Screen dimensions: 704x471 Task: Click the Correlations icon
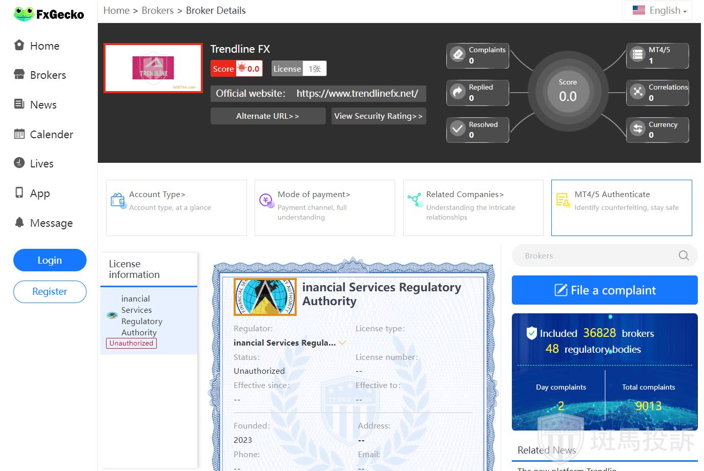(x=637, y=92)
